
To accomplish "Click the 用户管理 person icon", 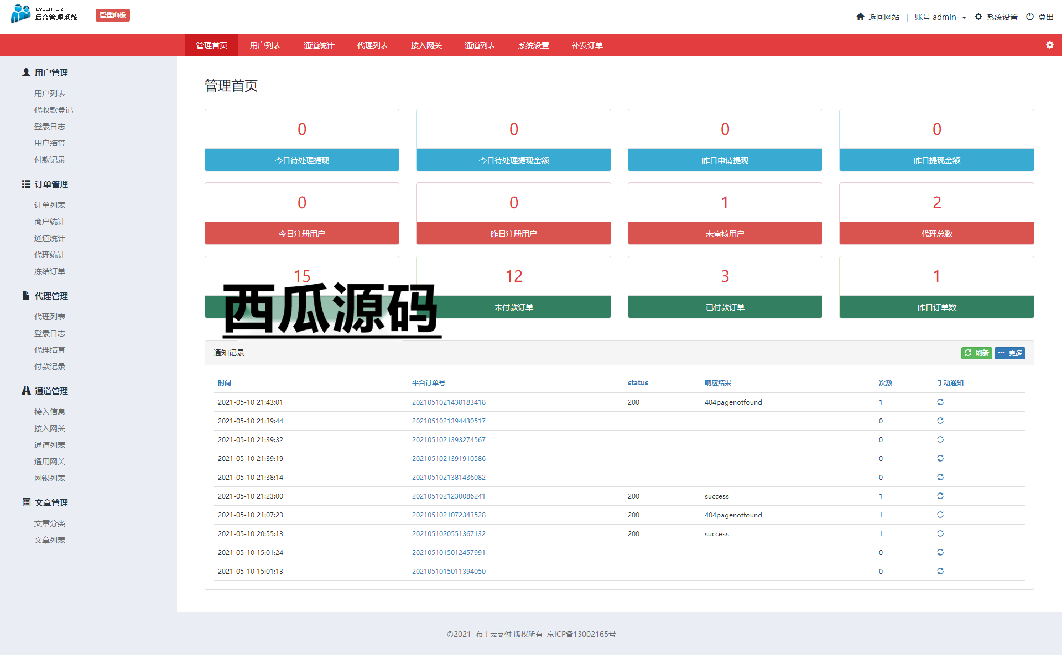I will pos(26,72).
